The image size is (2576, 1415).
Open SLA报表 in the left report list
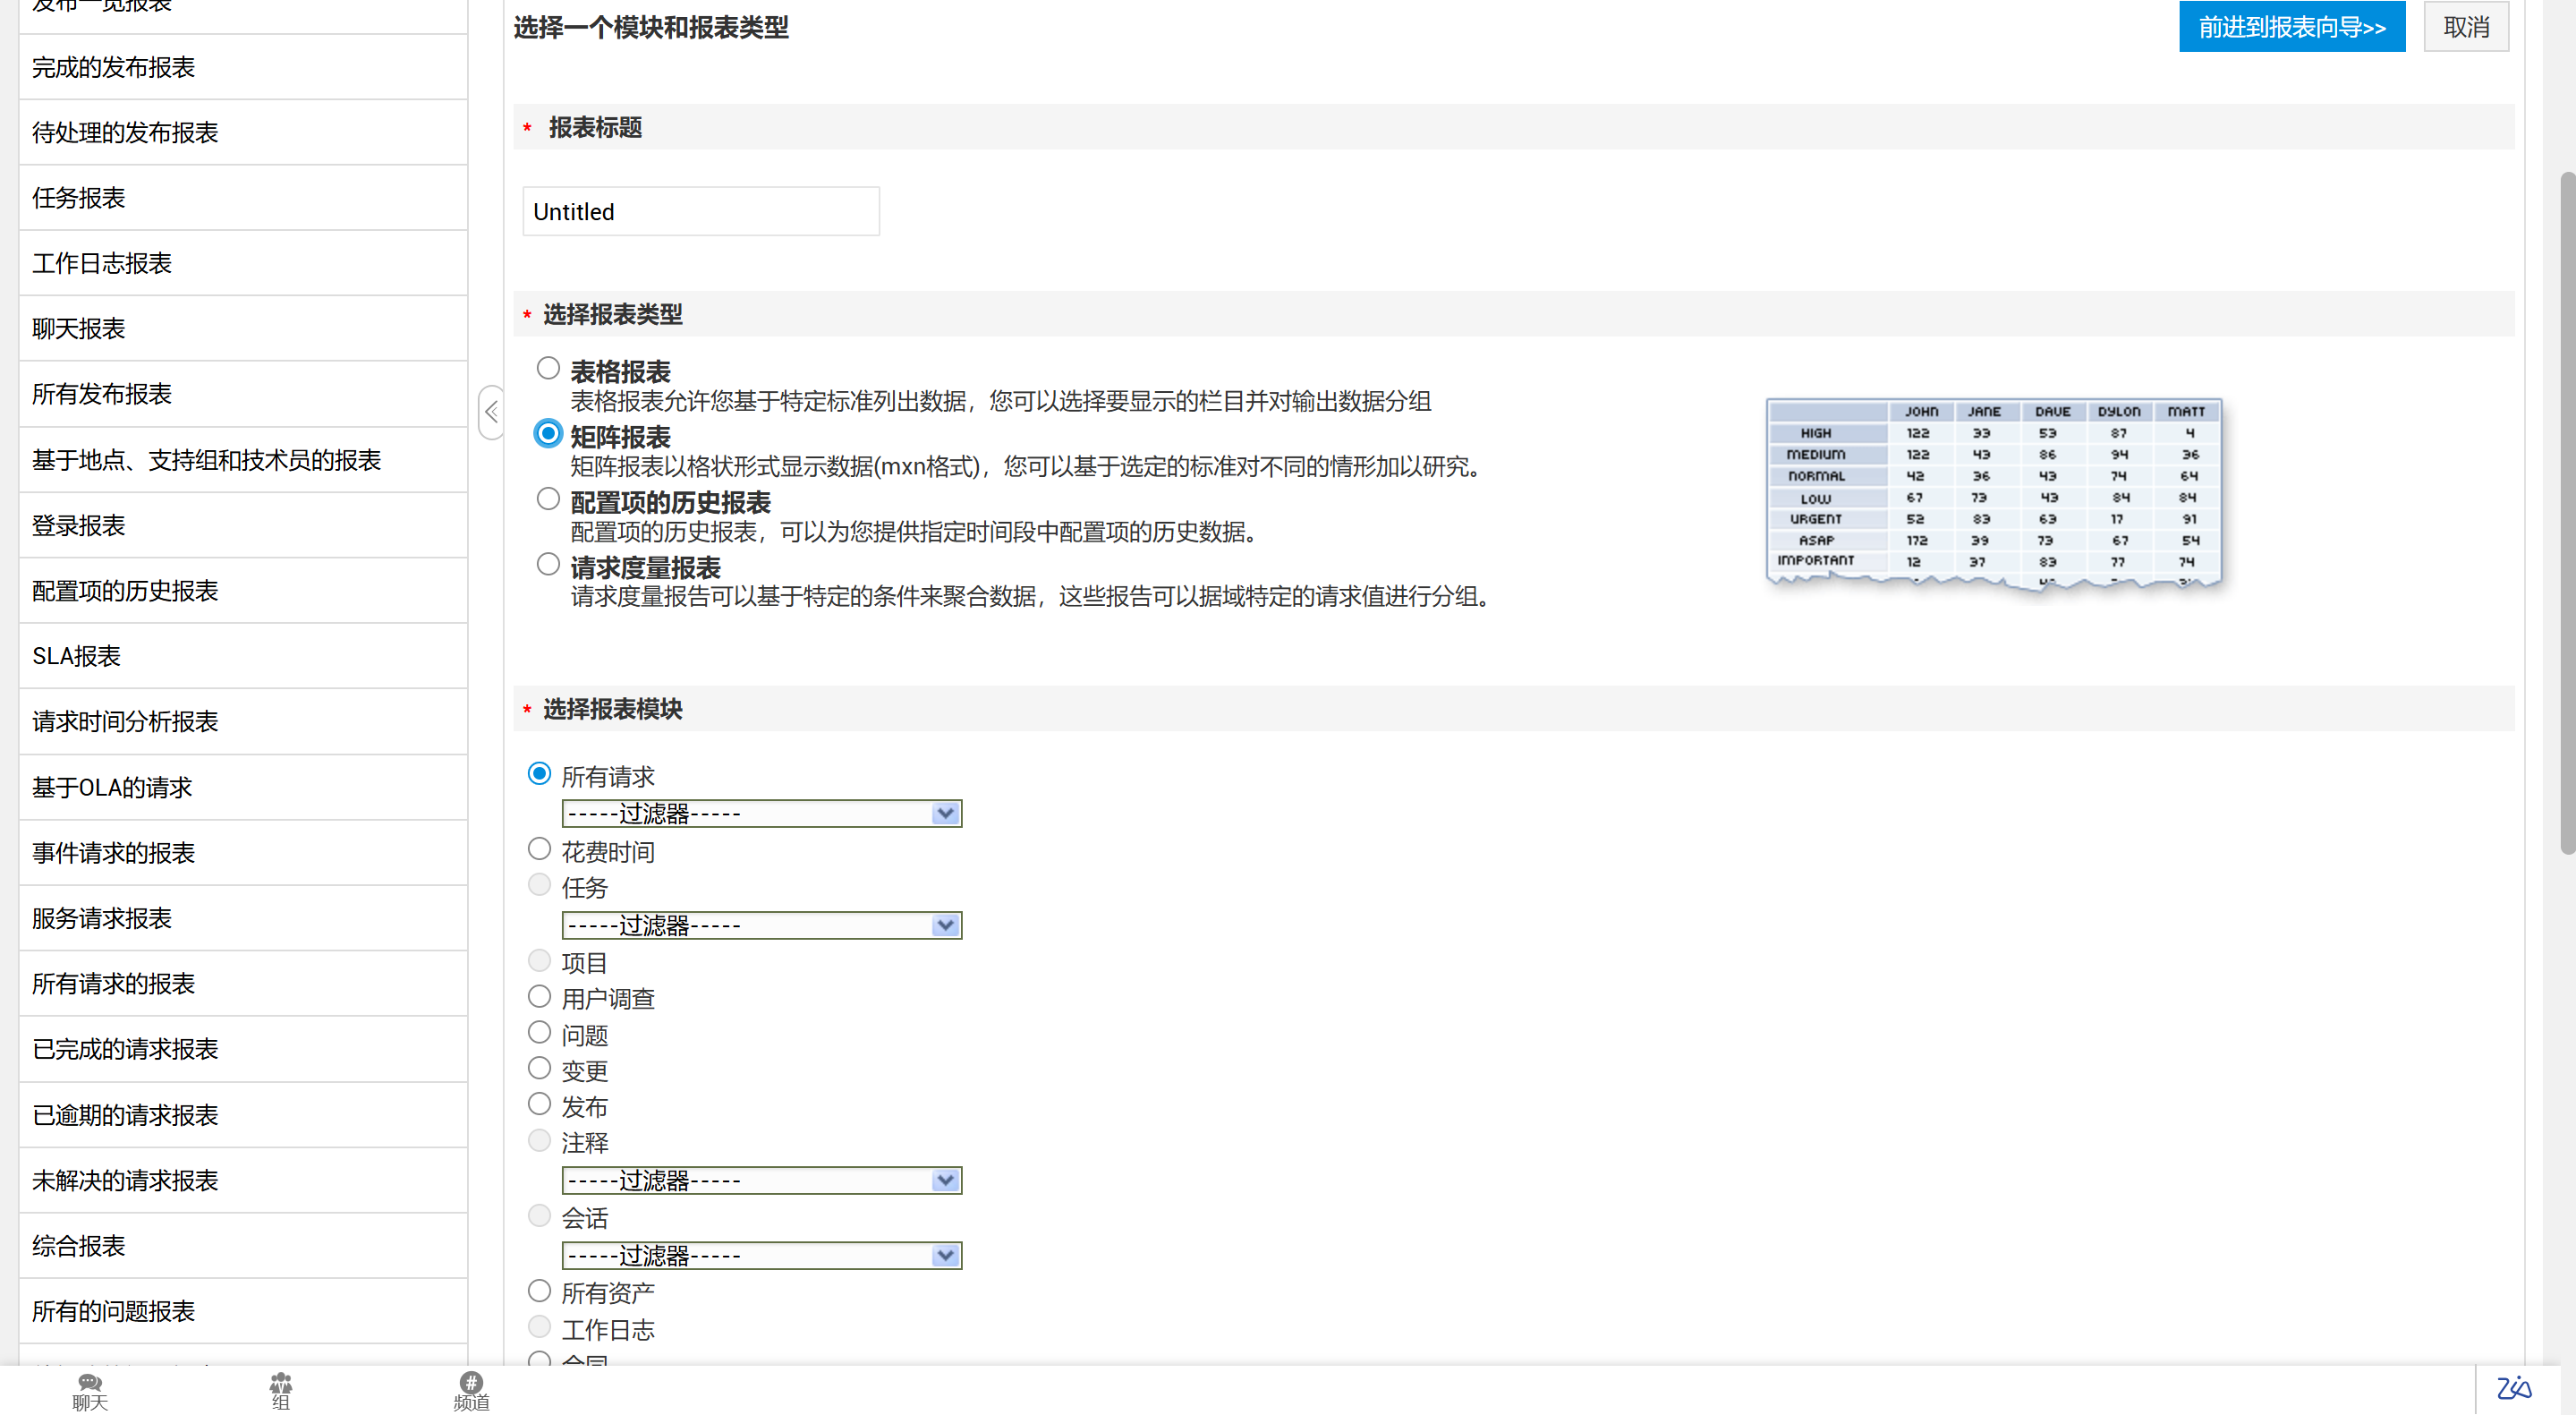pyautogui.click(x=76, y=656)
